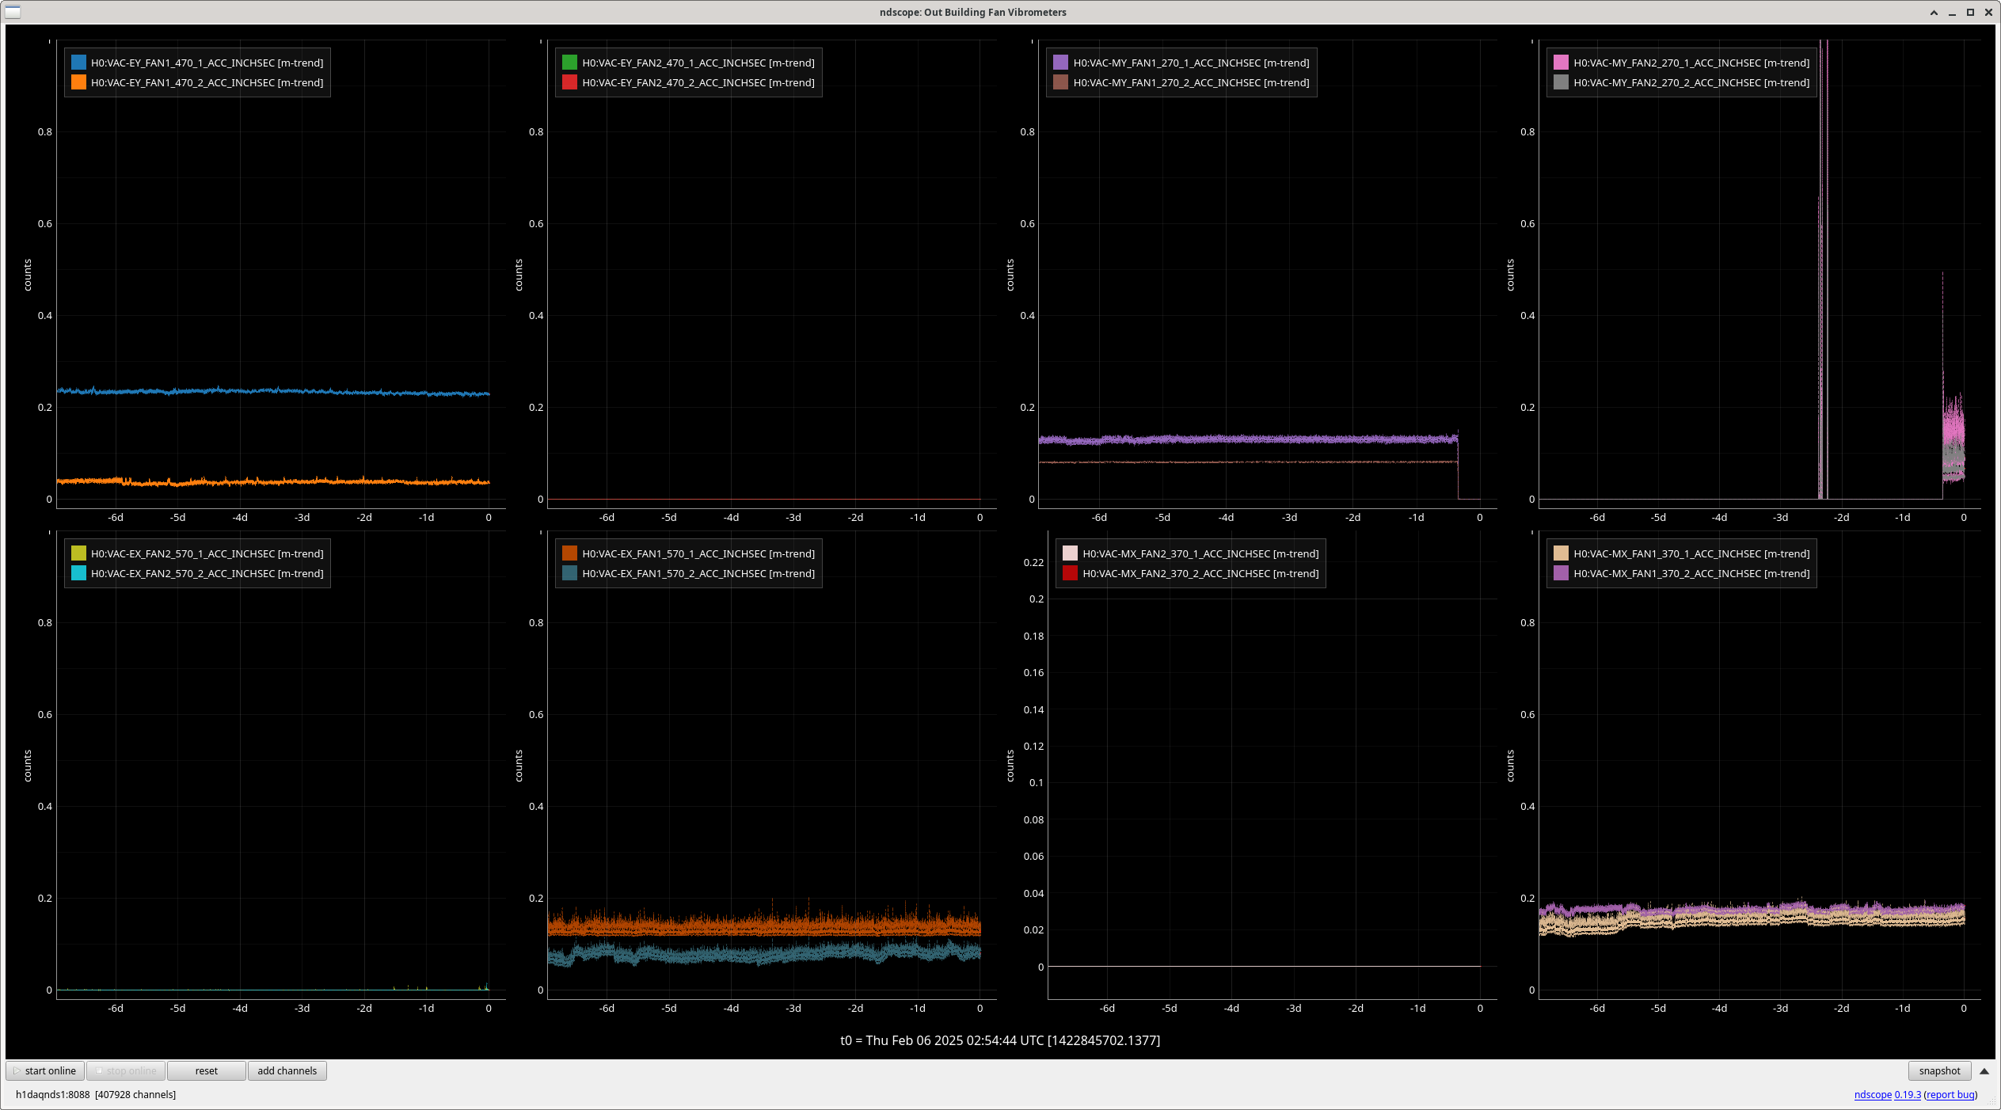Close the ndscope window
2001x1110 pixels.
click(1988, 12)
